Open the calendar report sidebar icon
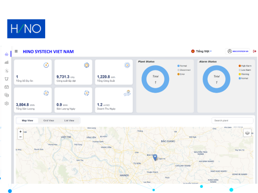258x193 pixels. (x=6, y=87)
